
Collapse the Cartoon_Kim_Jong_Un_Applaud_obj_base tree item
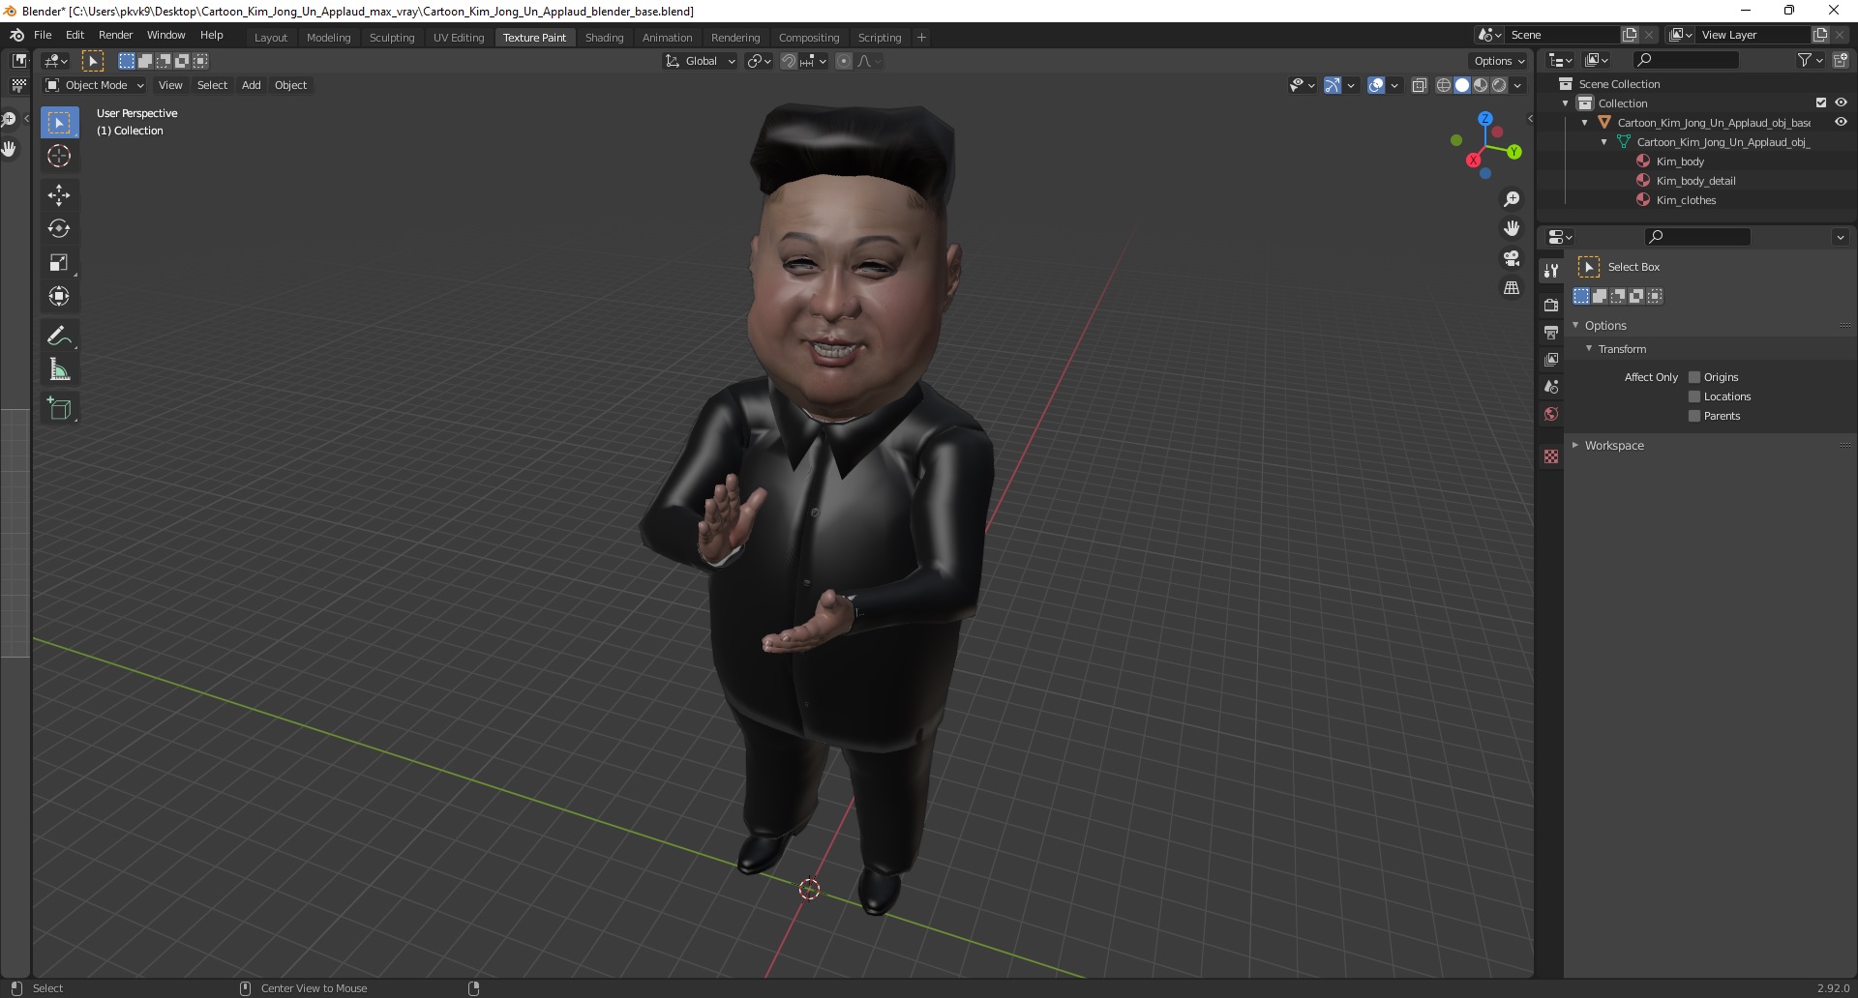click(1585, 123)
